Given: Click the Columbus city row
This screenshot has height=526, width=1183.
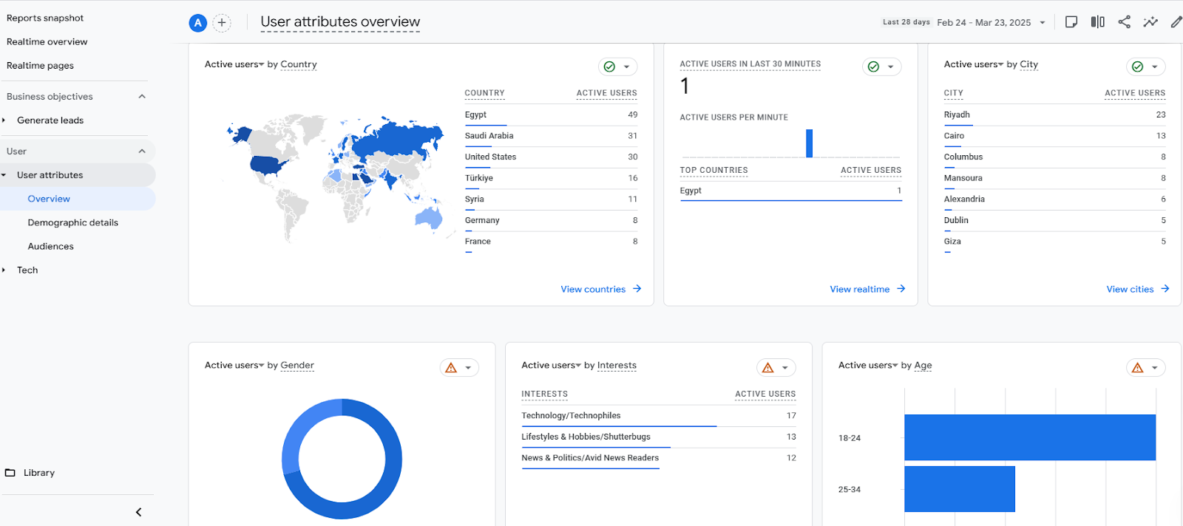Looking at the screenshot, I should click(1055, 157).
